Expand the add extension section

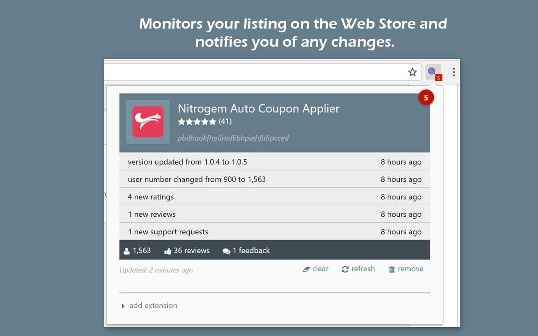pos(153,306)
